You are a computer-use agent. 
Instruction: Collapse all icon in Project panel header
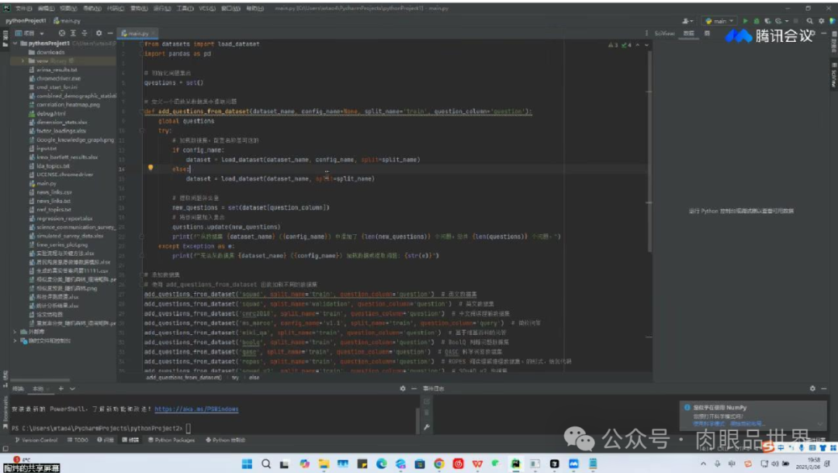click(x=85, y=33)
